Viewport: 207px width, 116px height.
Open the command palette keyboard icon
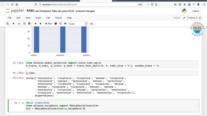[91, 24]
